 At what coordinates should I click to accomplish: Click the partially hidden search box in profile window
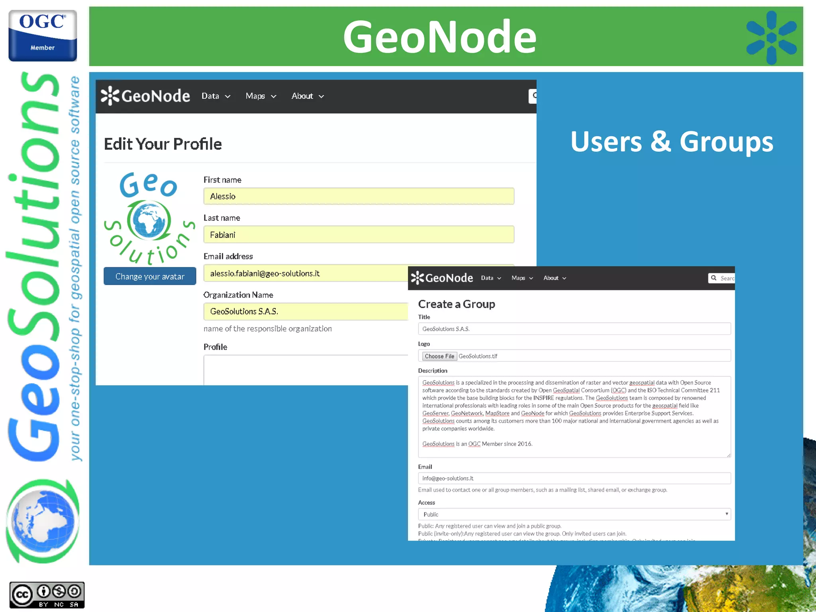pyautogui.click(x=532, y=96)
